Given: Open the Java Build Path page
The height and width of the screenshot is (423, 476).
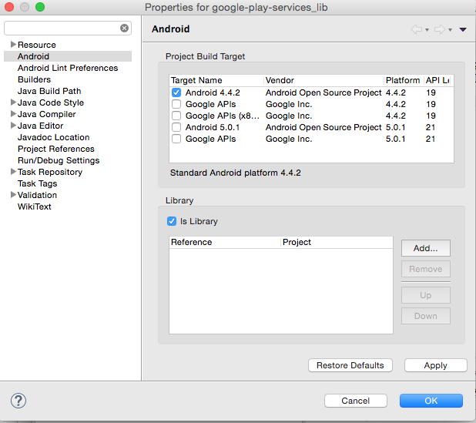Looking at the screenshot, I should point(49,91).
